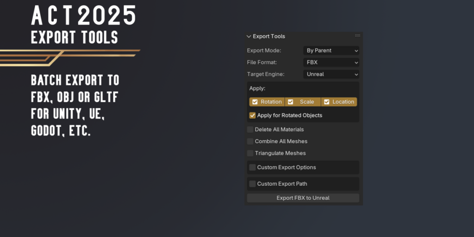
Task: Enable Combine All Meshes checkbox
Action: [x=250, y=141]
